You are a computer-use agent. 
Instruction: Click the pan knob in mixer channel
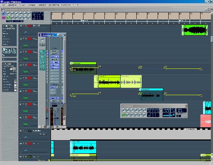click(x=56, y=110)
